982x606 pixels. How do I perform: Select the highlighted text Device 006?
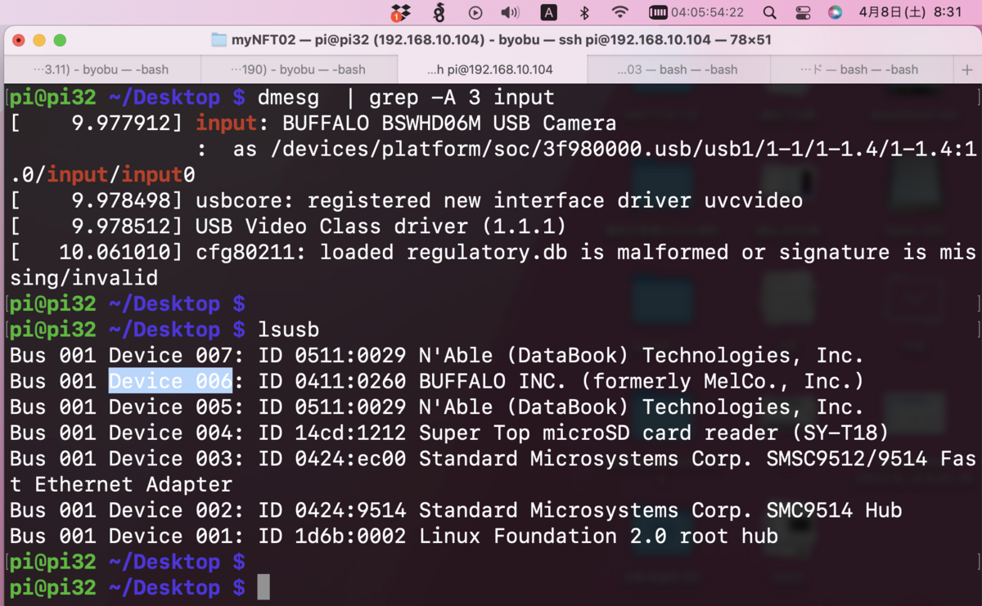point(170,380)
